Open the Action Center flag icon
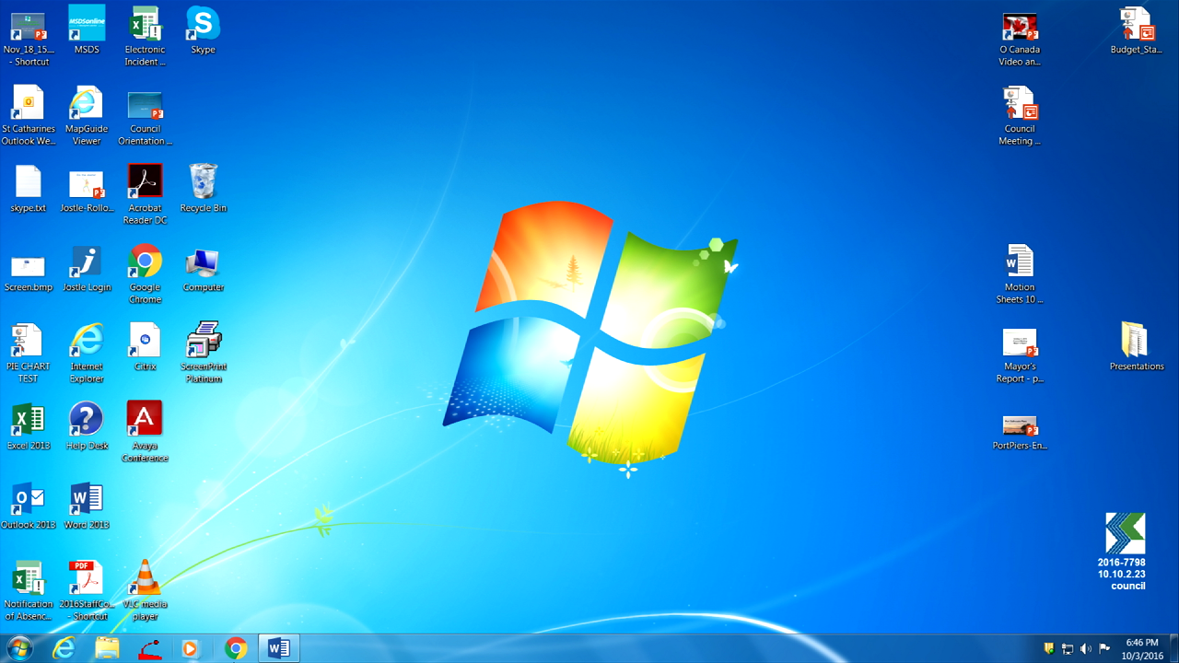This screenshot has width=1179, height=663. pyautogui.click(x=1104, y=648)
